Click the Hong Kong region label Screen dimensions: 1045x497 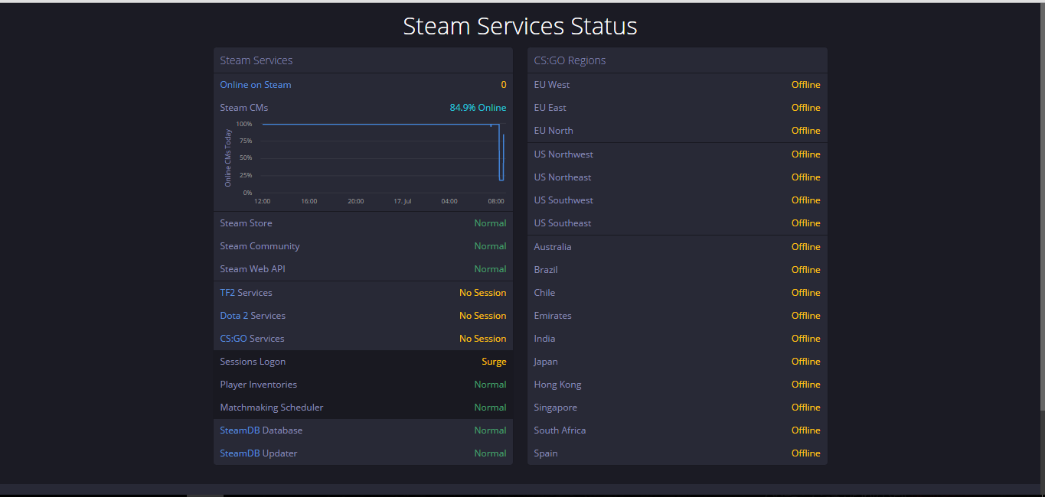(x=557, y=385)
